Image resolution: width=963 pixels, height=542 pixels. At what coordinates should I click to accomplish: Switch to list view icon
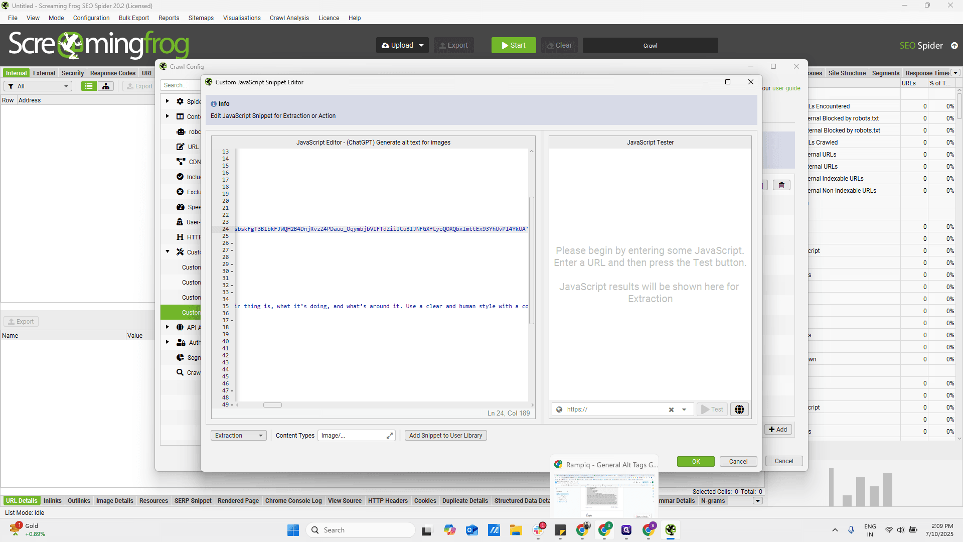pyautogui.click(x=89, y=86)
